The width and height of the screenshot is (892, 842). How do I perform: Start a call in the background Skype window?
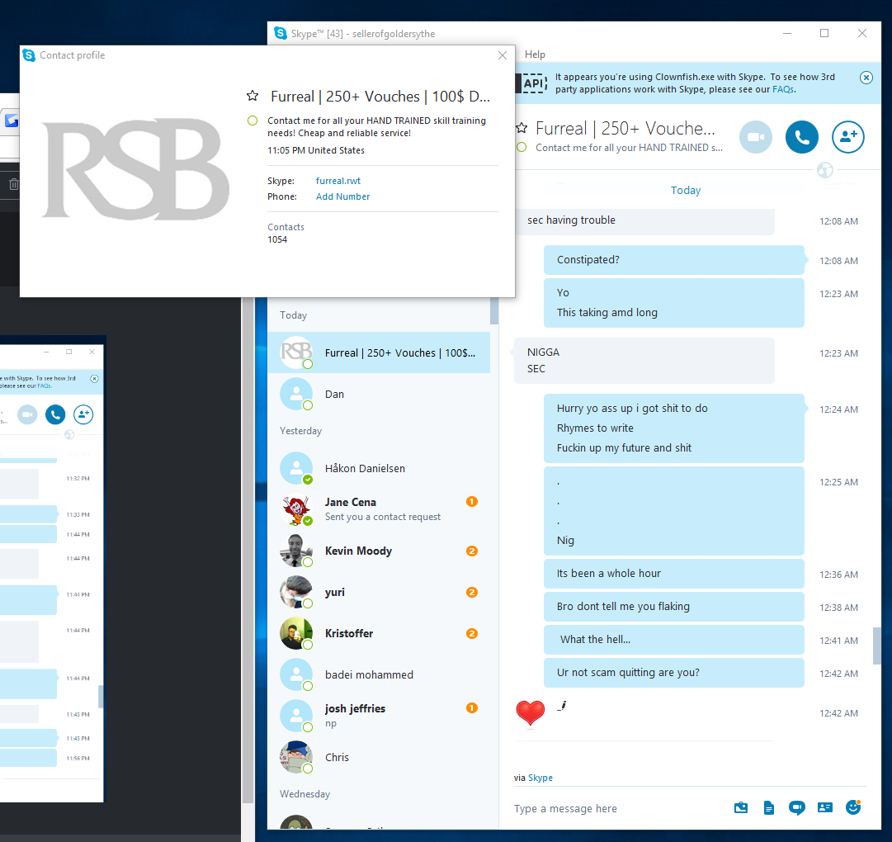point(55,414)
